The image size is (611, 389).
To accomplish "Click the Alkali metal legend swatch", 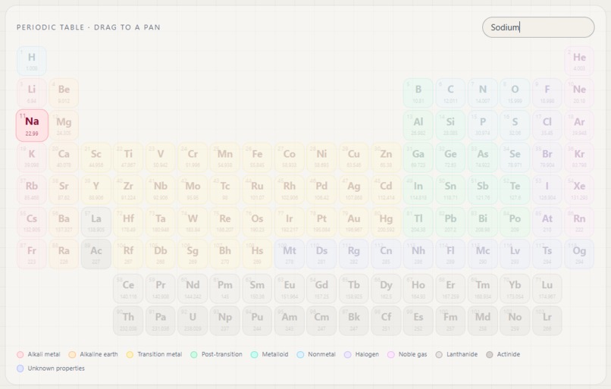I will click(20, 354).
